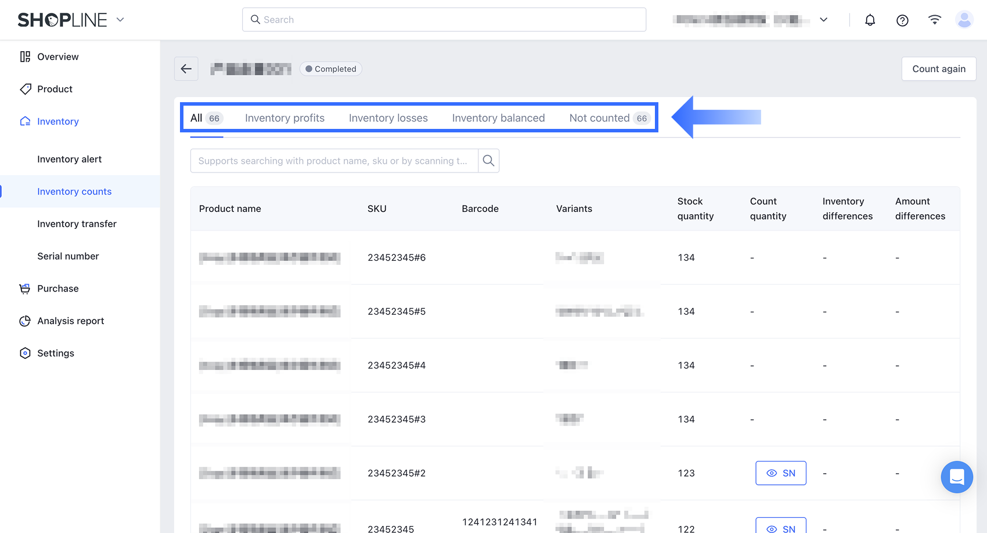Open the live chat bubble
Image resolution: width=987 pixels, height=533 pixels.
click(x=957, y=477)
